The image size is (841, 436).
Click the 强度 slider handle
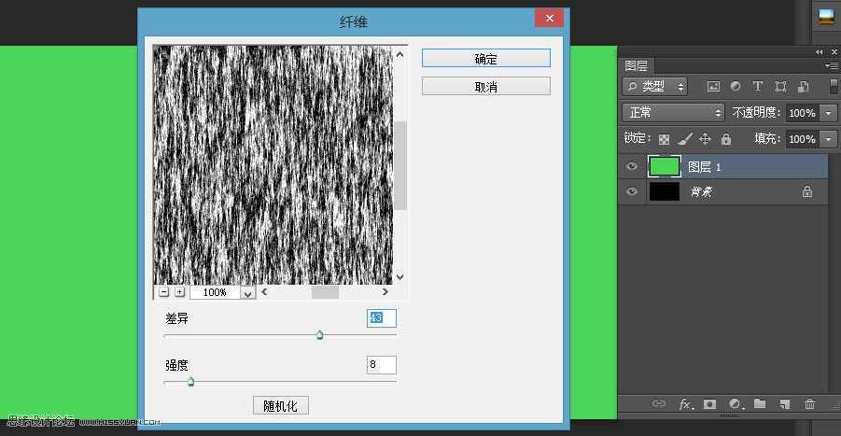tap(190, 382)
